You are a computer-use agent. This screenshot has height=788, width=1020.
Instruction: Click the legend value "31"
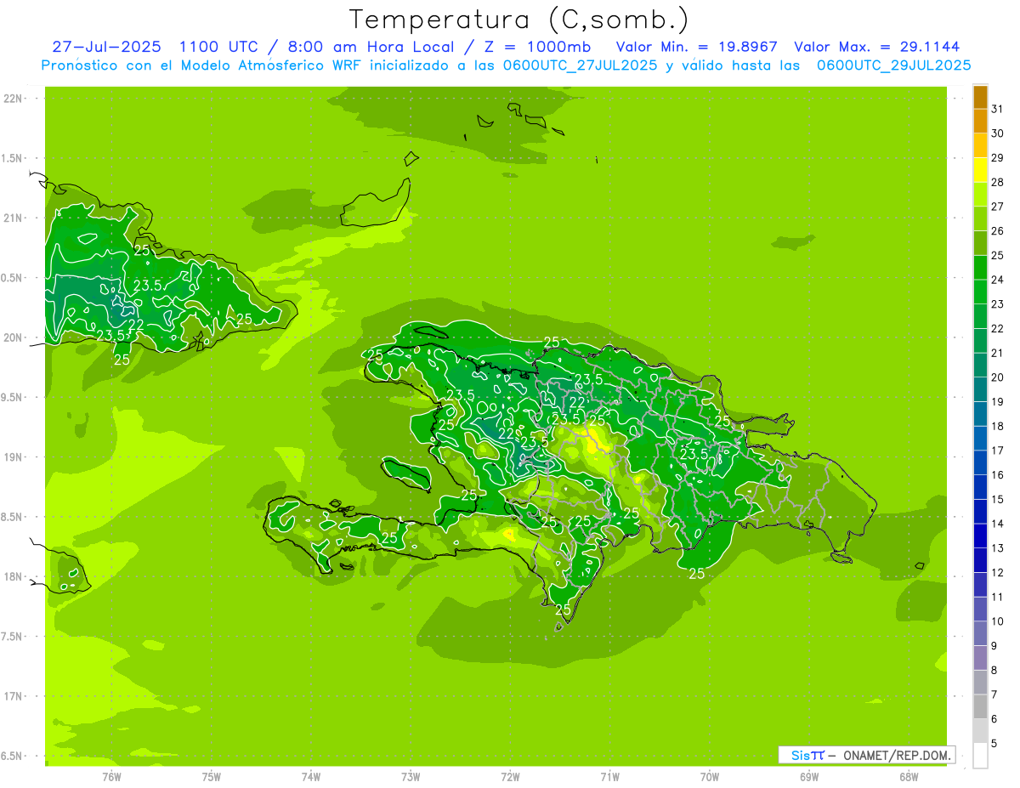click(998, 109)
